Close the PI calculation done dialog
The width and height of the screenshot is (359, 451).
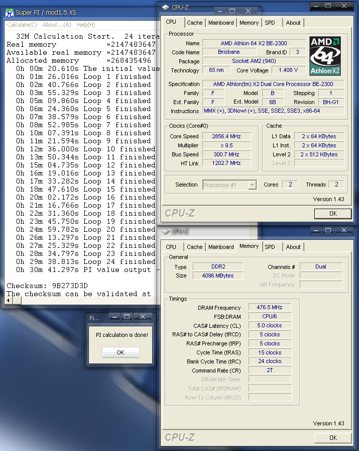tap(143, 317)
